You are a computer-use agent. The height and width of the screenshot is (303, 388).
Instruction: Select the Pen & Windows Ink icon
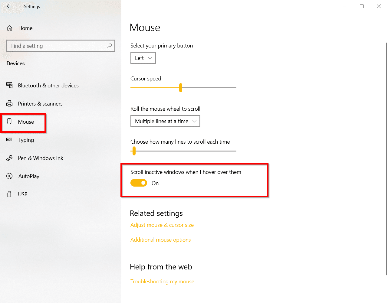(x=9, y=158)
